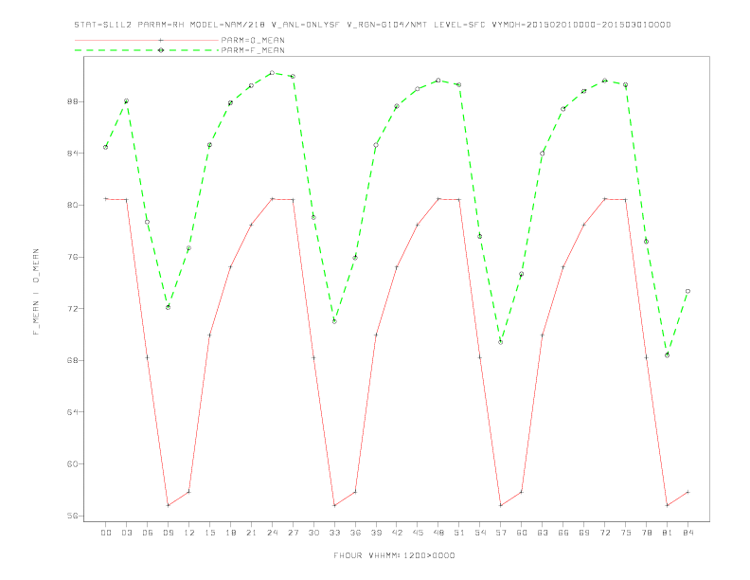Viewport: 750px width, 580px height.
Task: Select the red O_MEAN data point at hour 57
Action: coord(501,505)
